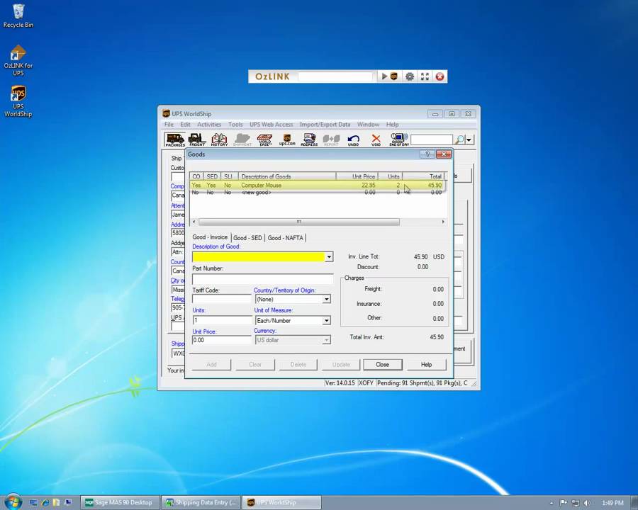Image resolution: width=638 pixels, height=510 pixels.
Task: Open the Tools menu
Action: 235,125
